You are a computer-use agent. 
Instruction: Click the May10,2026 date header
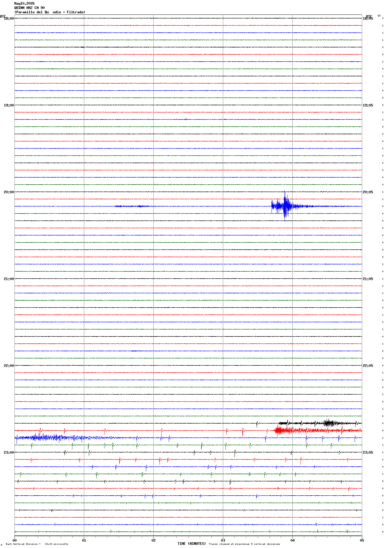pos(24,3)
